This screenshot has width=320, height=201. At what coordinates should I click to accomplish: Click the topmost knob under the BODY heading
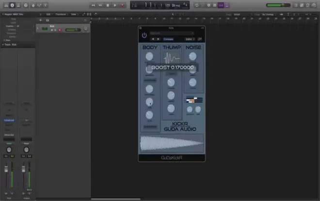(x=149, y=57)
